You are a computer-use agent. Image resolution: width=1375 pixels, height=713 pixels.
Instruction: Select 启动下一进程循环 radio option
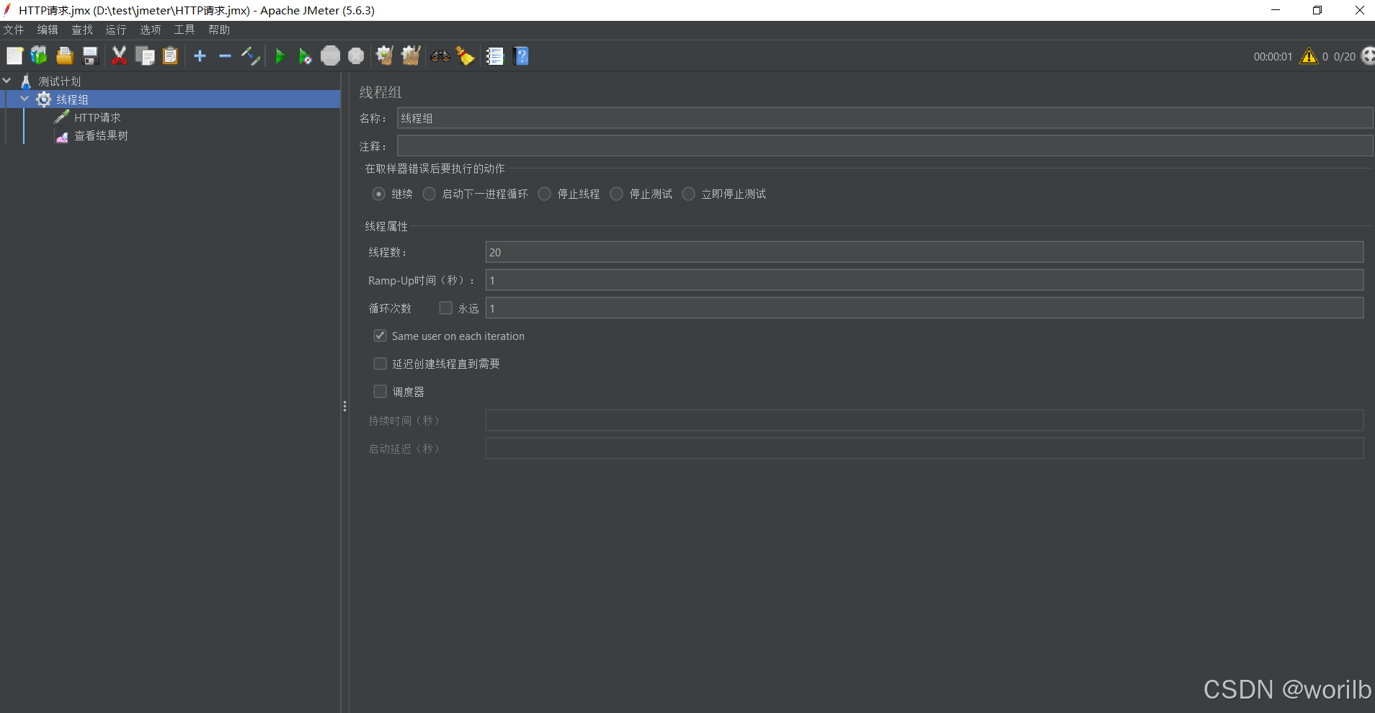429,194
